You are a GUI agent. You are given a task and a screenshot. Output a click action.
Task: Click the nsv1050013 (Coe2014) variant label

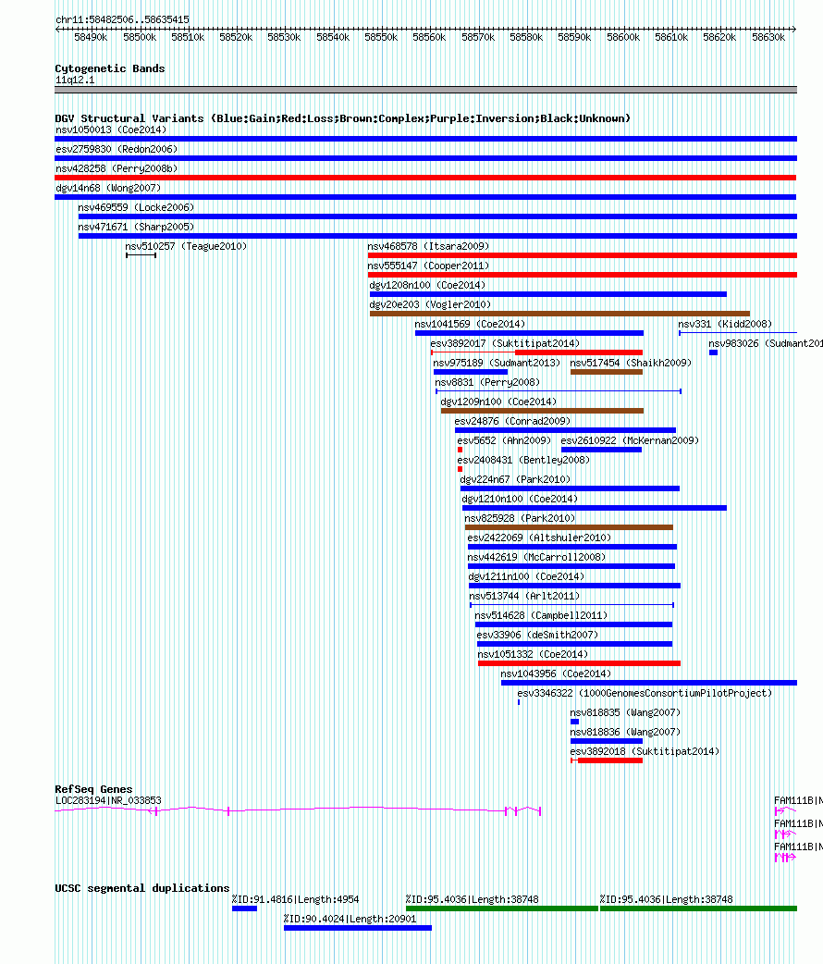click(x=111, y=130)
